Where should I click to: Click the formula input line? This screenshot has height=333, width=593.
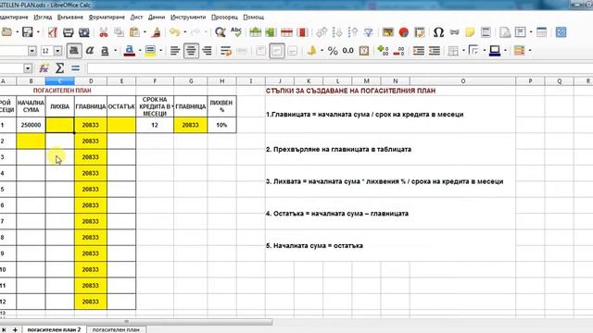(x=340, y=68)
